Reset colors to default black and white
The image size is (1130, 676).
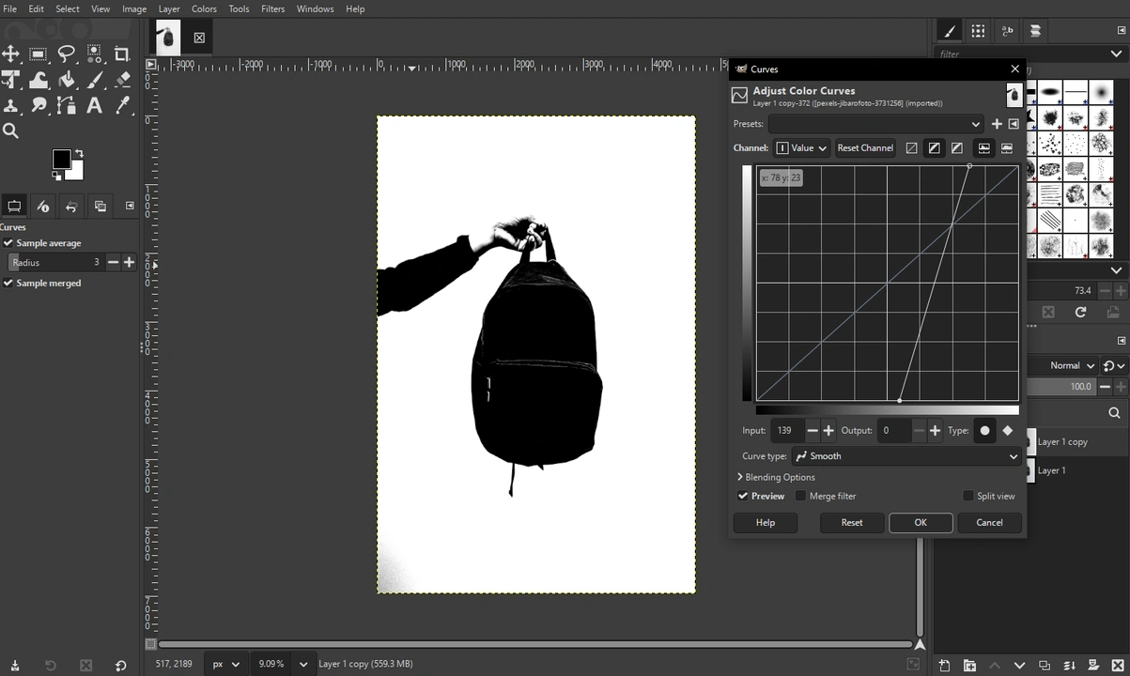(x=56, y=176)
